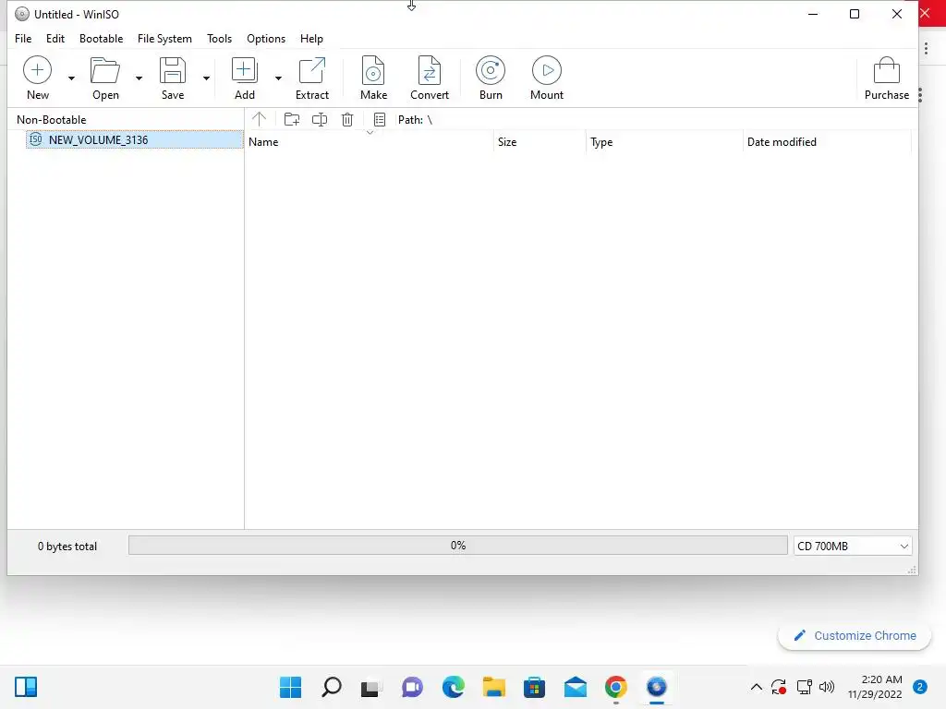
Task: Show hidden system tray icons chevron
Action: [x=756, y=687]
